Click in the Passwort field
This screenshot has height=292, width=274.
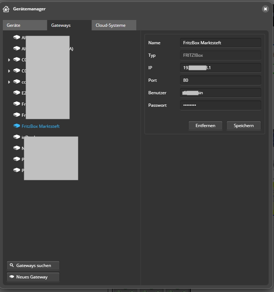tap(221, 105)
